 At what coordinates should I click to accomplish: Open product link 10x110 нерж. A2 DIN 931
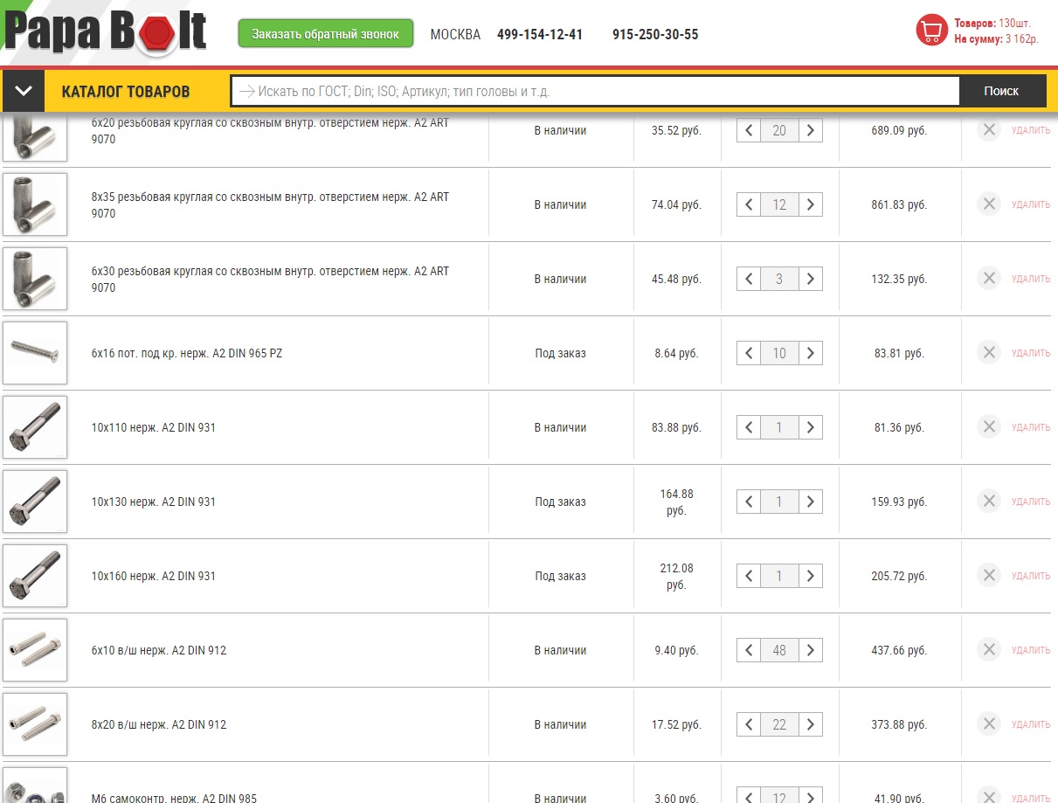click(x=154, y=428)
